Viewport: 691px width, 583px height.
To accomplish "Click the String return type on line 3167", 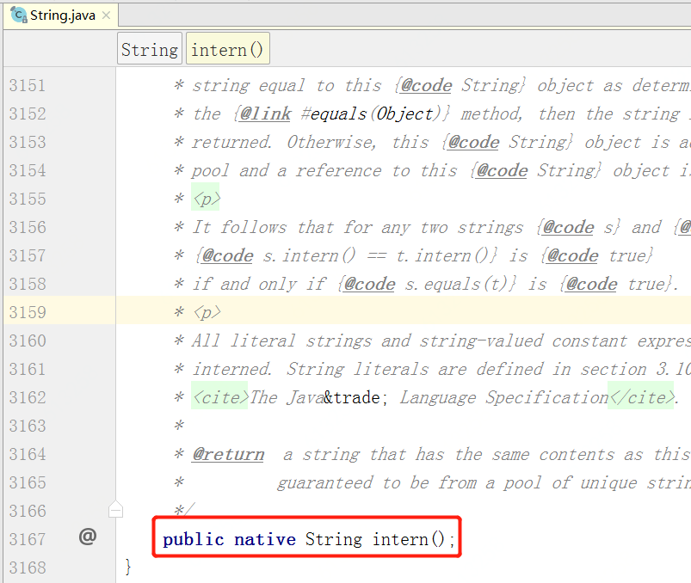I will [x=334, y=539].
